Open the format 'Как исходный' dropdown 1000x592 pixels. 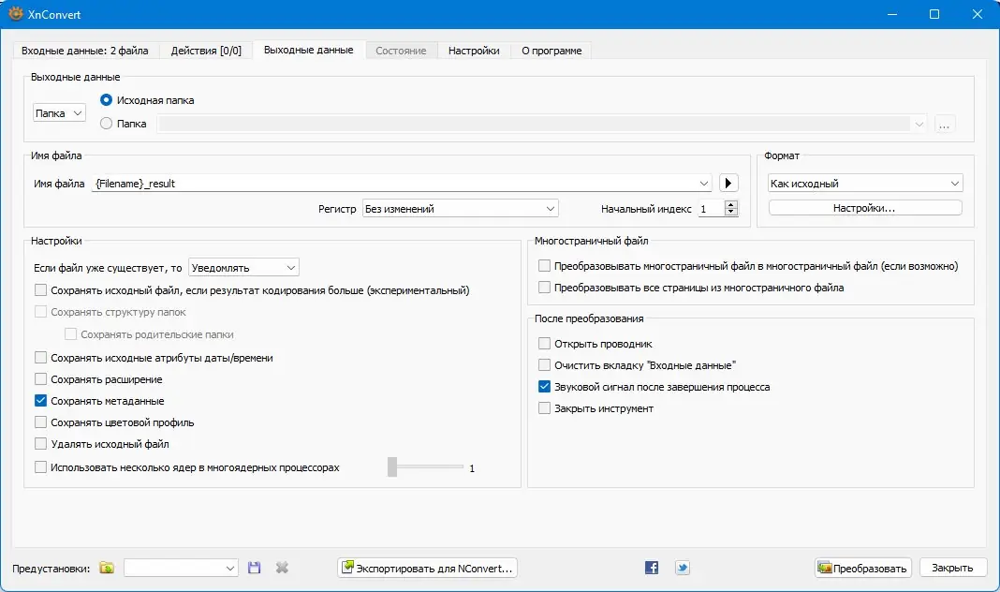(865, 183)
